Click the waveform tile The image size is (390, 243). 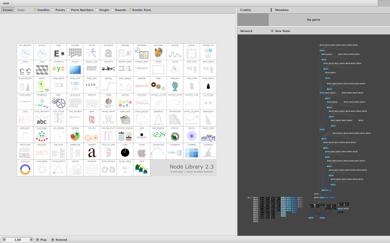tap(92, 168)
